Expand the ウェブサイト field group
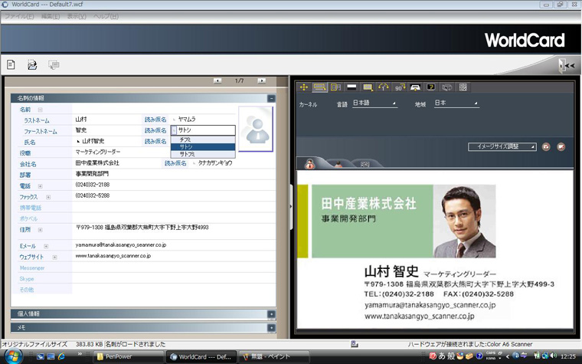Image resolution: width=582 pixels, height=364 pixels. (54, 257)
